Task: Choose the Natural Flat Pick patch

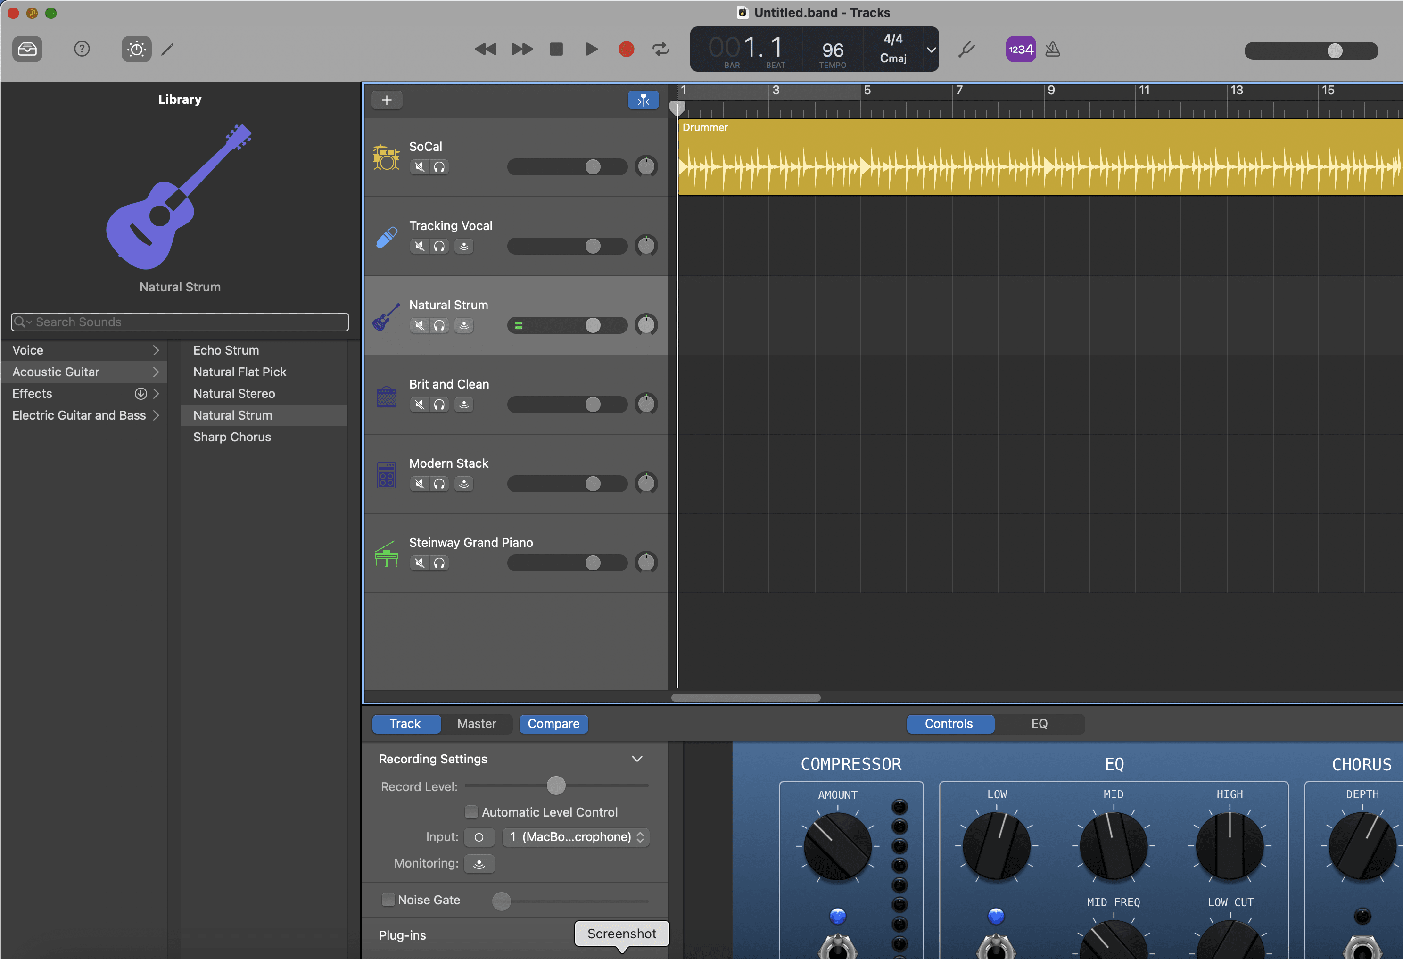Action: coord(264,372)
